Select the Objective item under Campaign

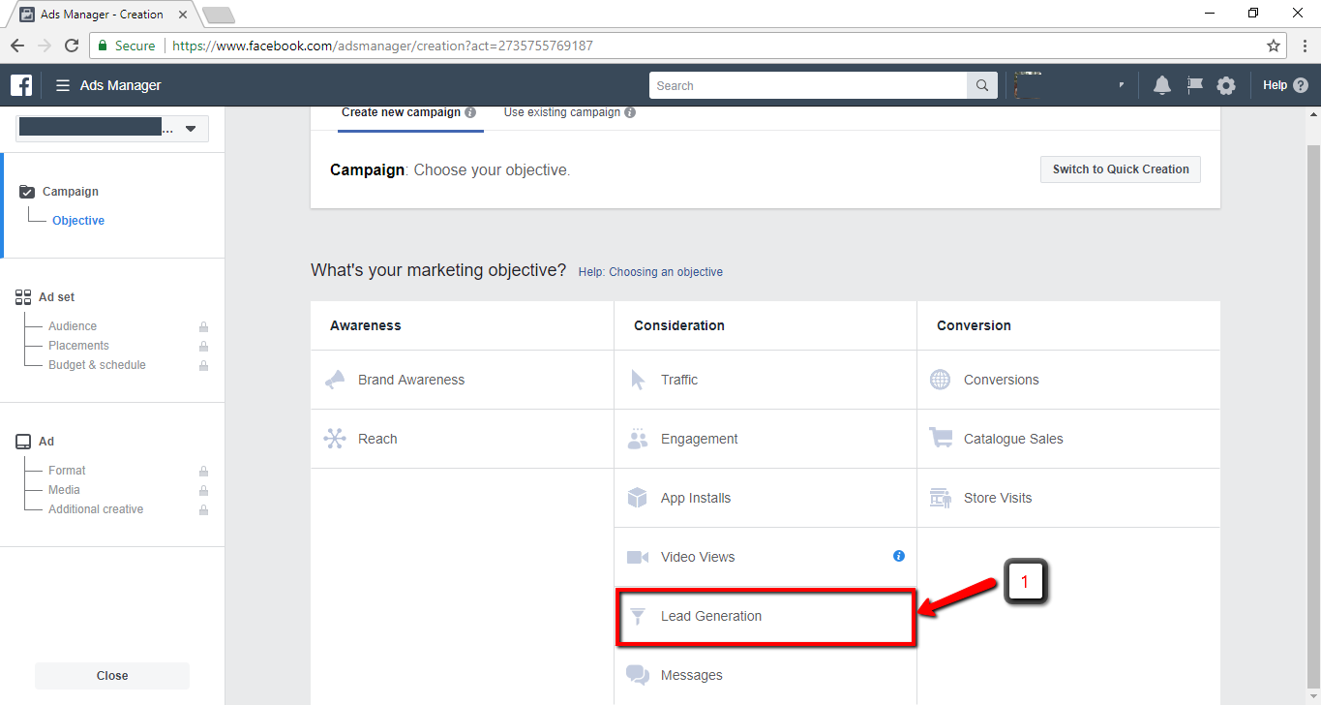click(x=78, y=221)
